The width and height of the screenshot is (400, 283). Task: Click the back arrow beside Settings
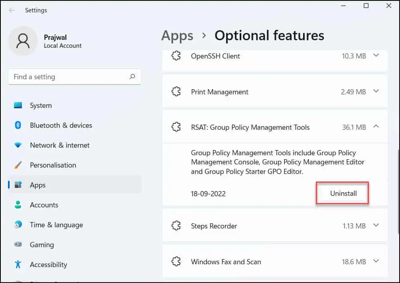12,10
